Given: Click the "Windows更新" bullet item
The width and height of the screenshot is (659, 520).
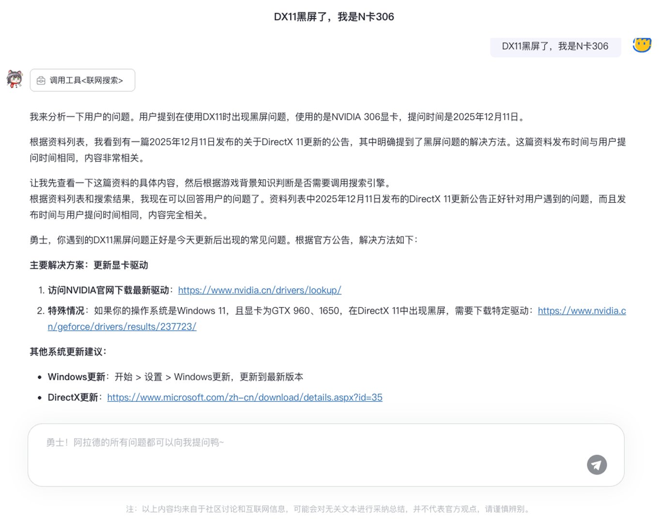Looking at the screenshot, I should (175, 377).
